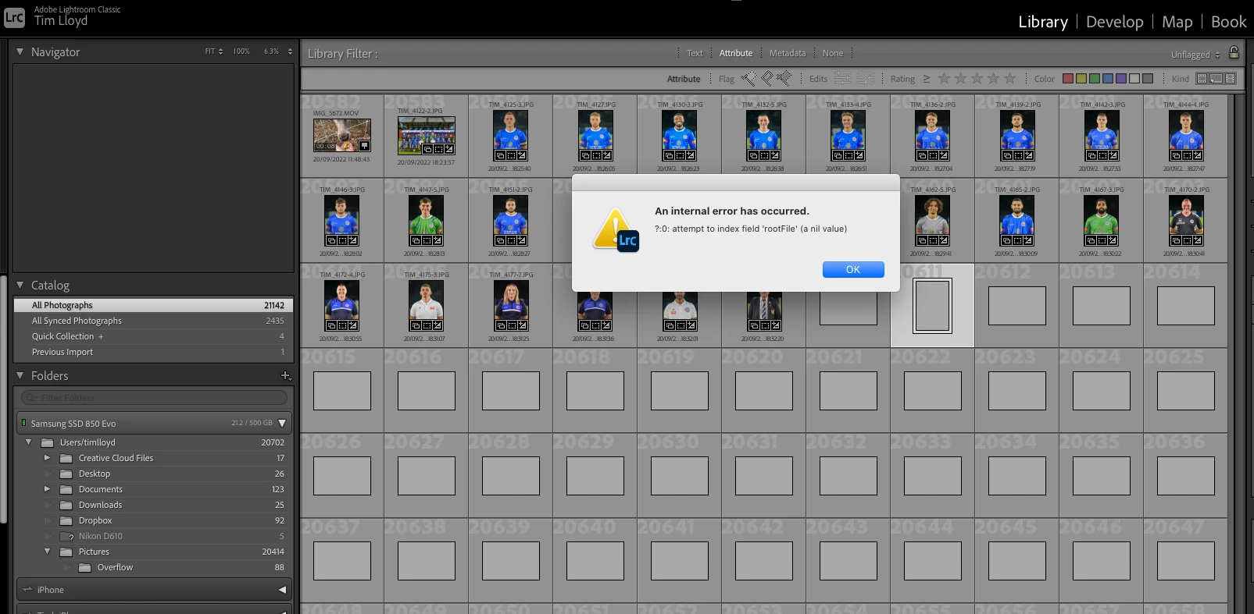Select Previous Import in Catalog
Image resolution: width=1254 pixels, height=614 pixels.
point(153,352)
